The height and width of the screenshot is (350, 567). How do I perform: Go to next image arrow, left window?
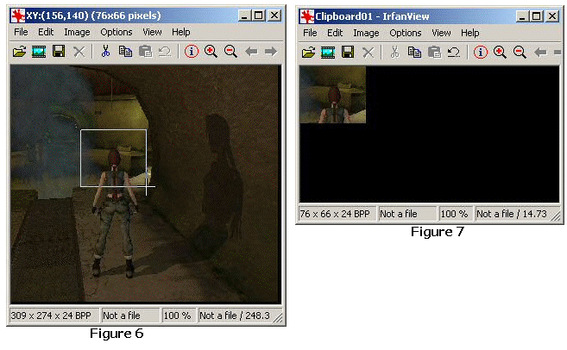point(270,51)
